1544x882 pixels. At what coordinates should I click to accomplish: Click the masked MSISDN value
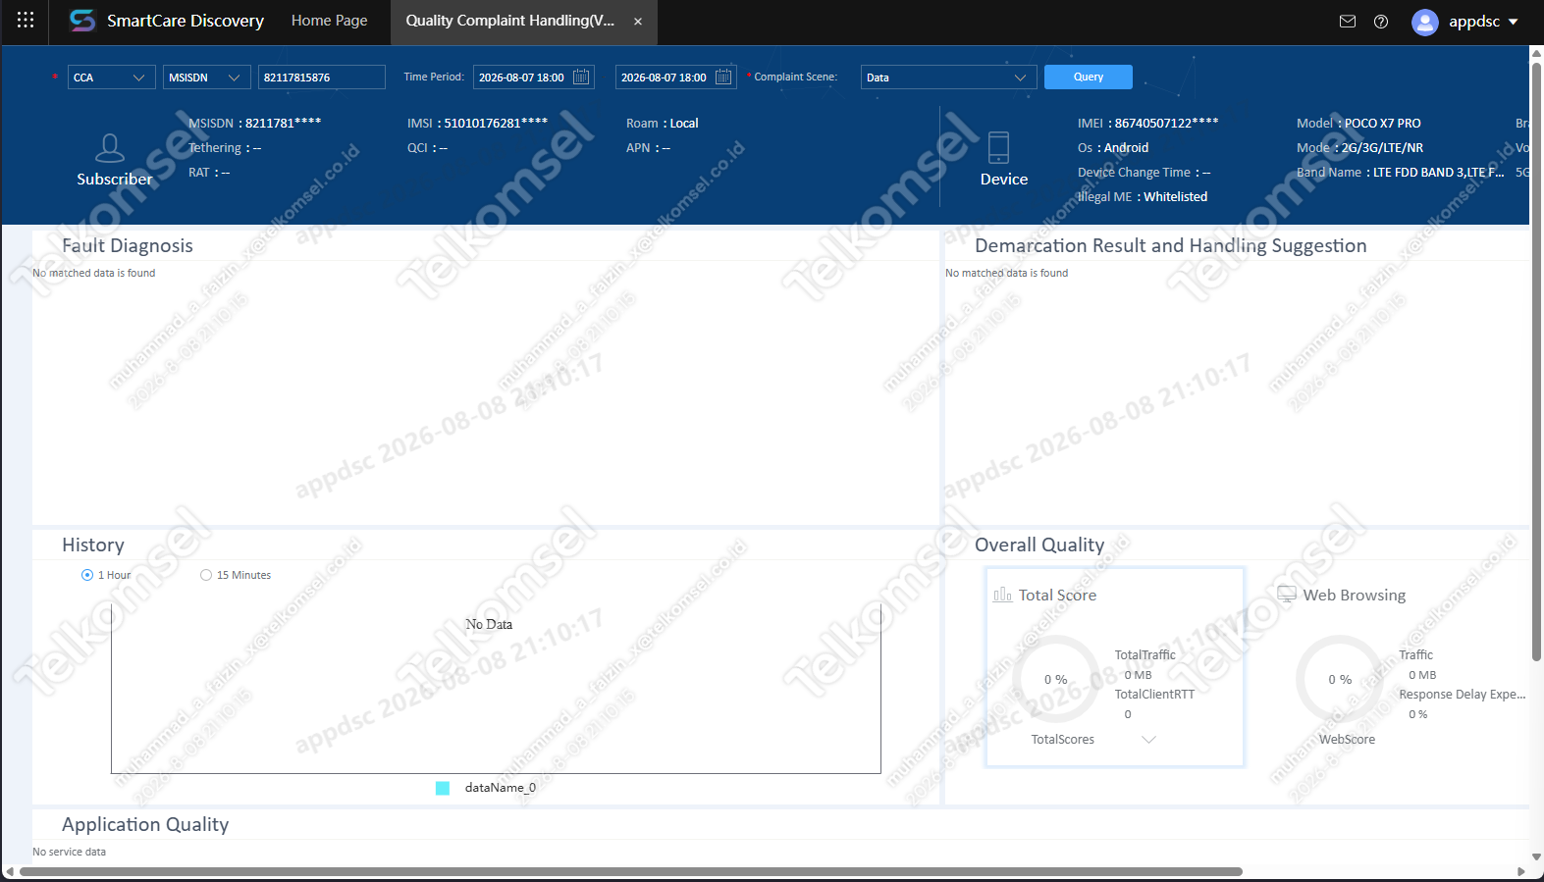(x=283, y=124)
